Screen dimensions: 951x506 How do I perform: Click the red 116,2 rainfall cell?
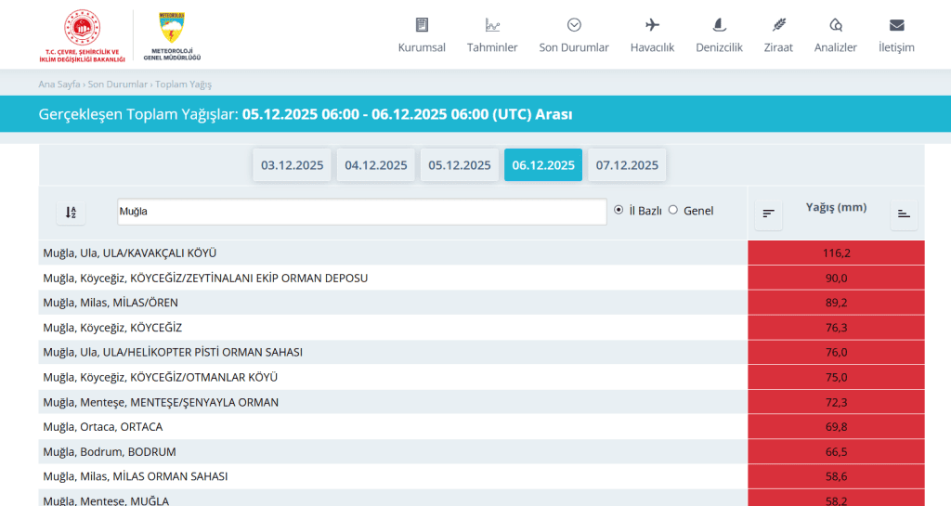(x=836, y=253)
